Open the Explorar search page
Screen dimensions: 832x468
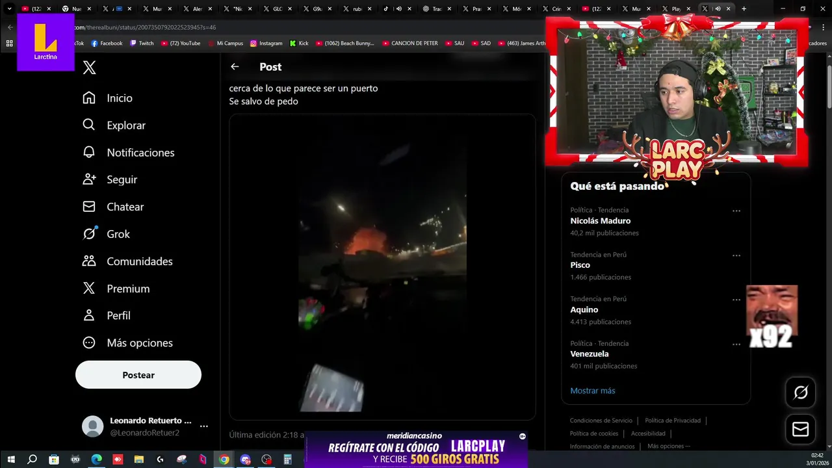coord(114,125)
